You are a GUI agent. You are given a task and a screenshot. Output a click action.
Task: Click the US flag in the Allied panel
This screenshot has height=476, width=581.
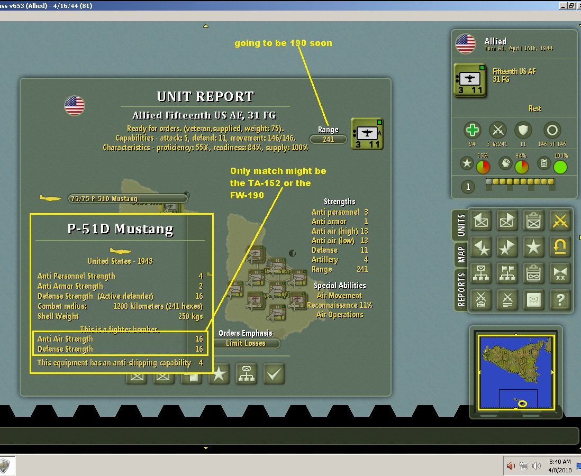tap(466, 44)
